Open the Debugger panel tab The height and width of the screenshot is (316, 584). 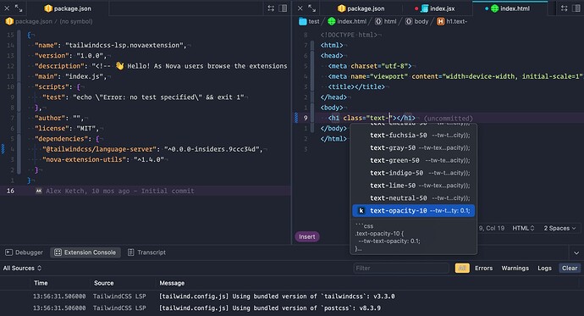(24, 252)
